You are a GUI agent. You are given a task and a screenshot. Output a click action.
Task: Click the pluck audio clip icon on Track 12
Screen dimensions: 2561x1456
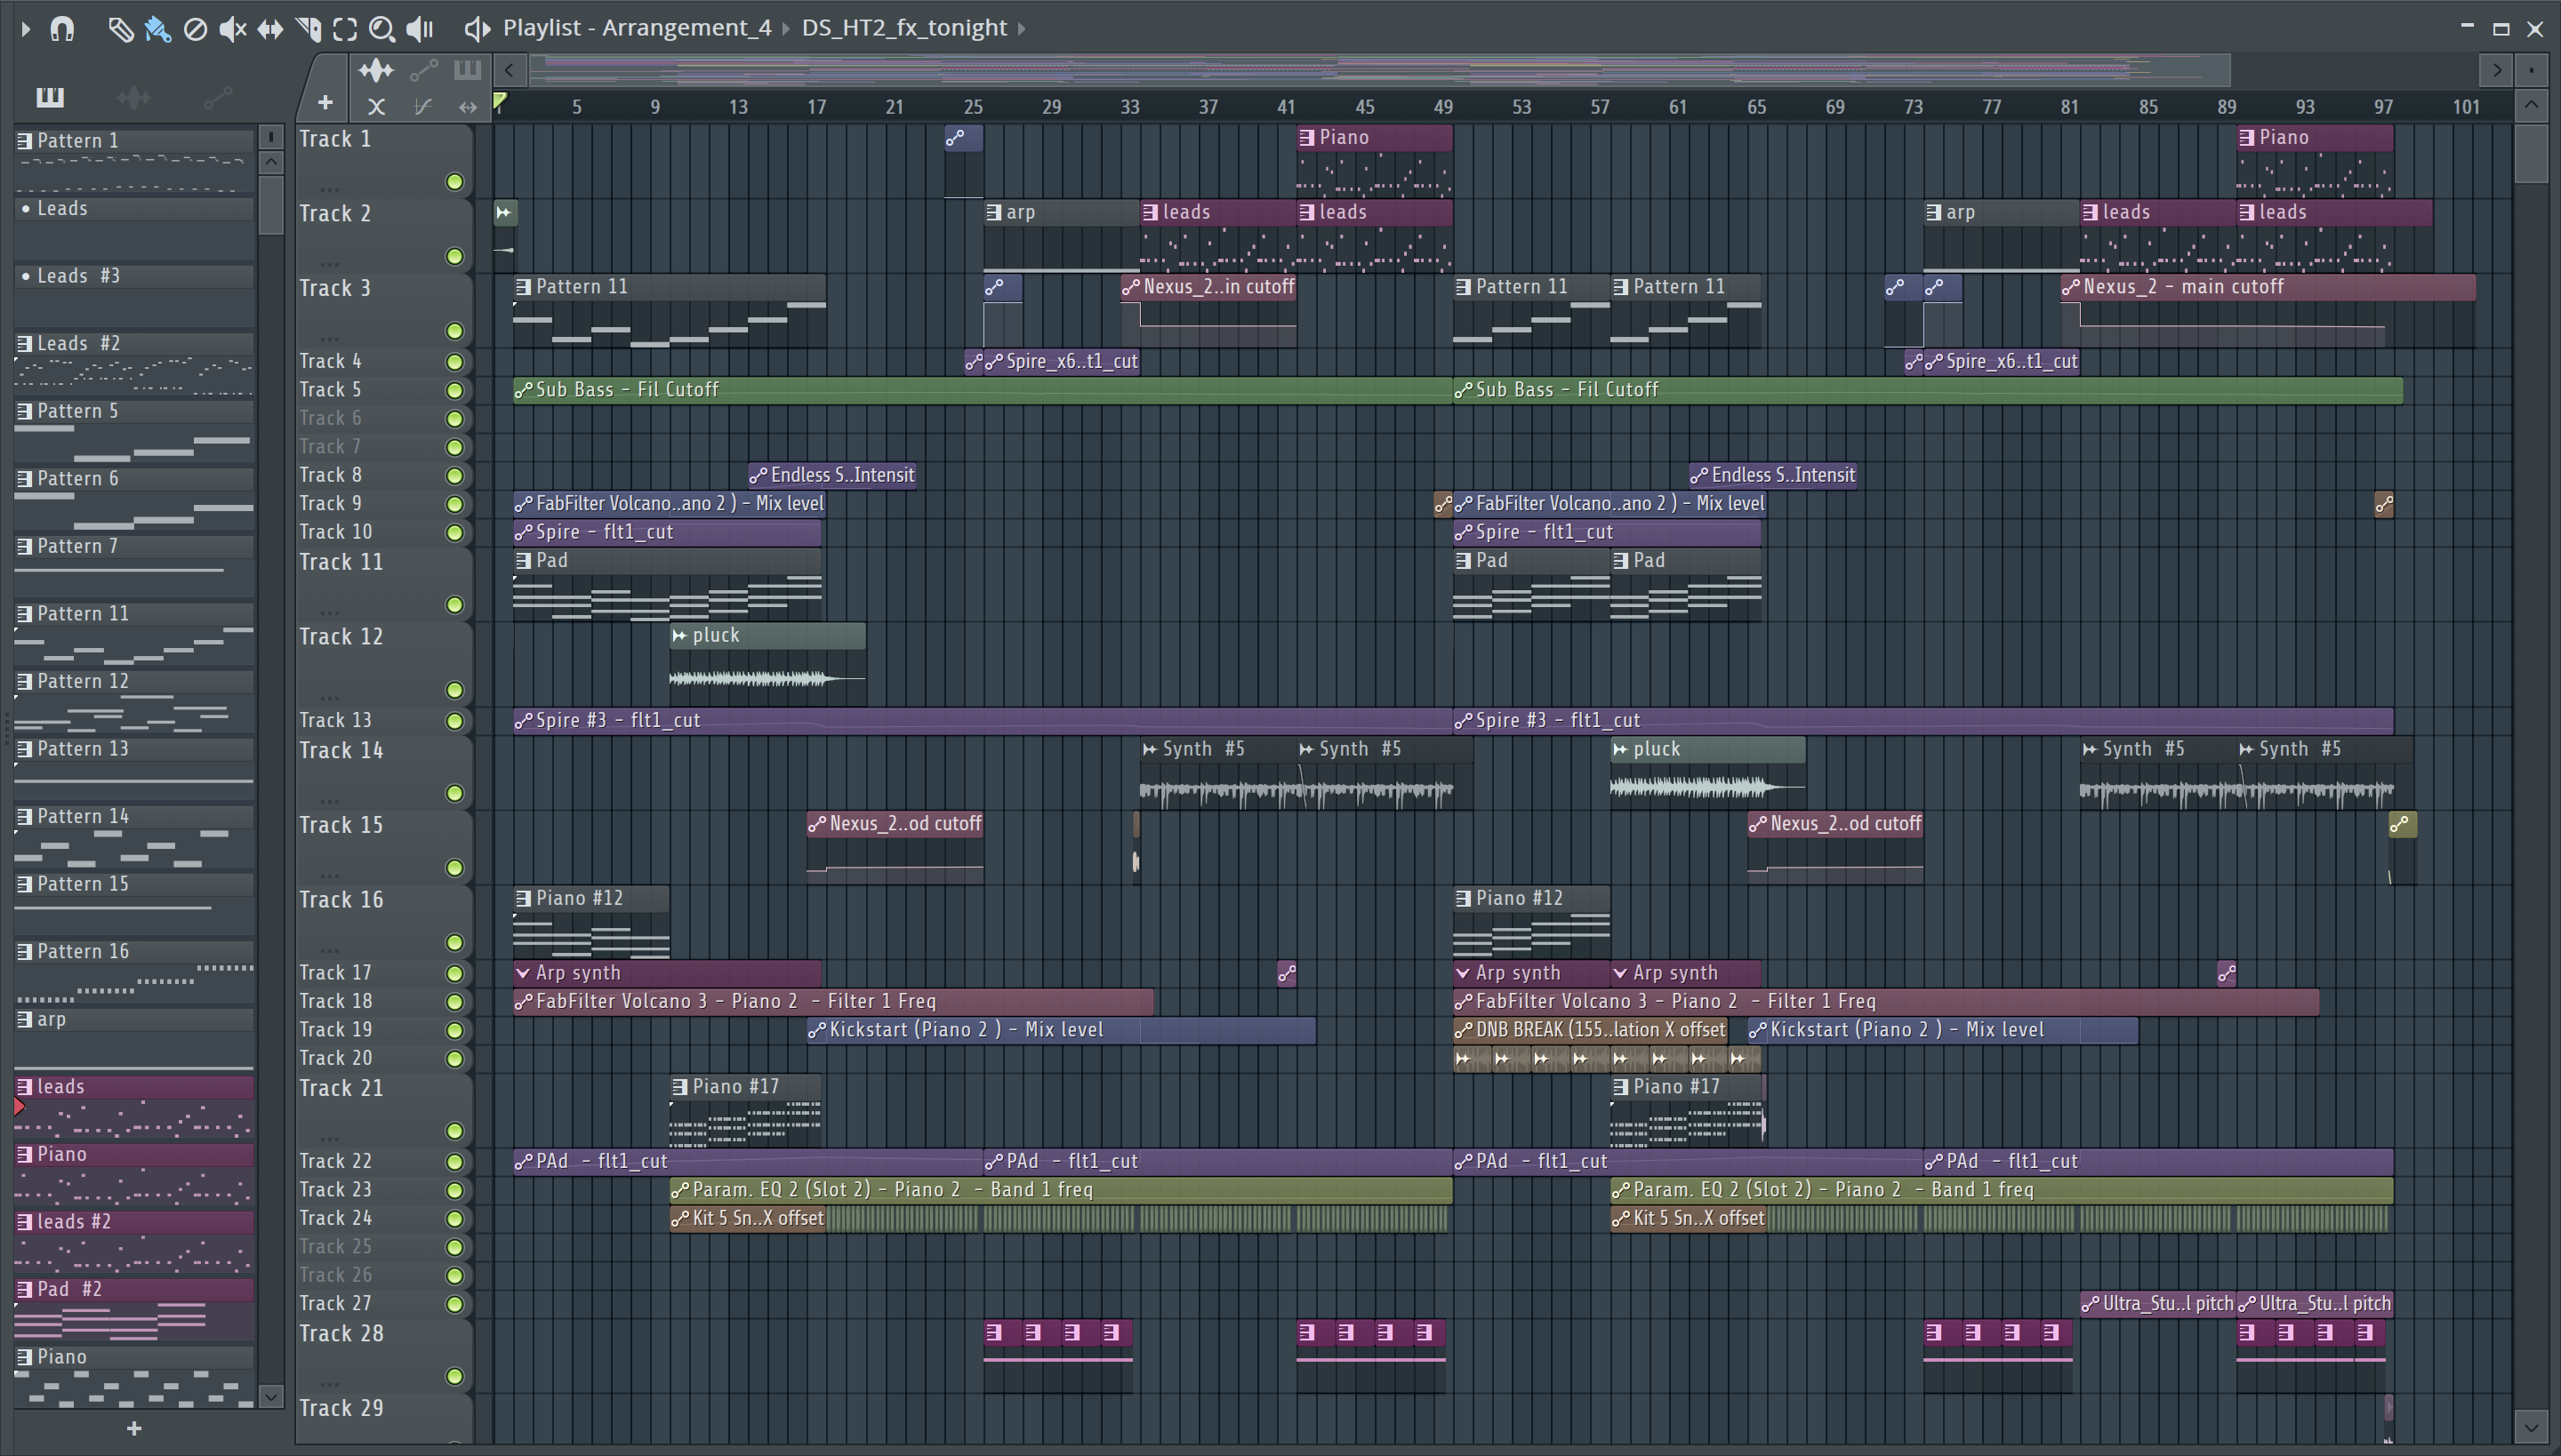click(680, 635)
